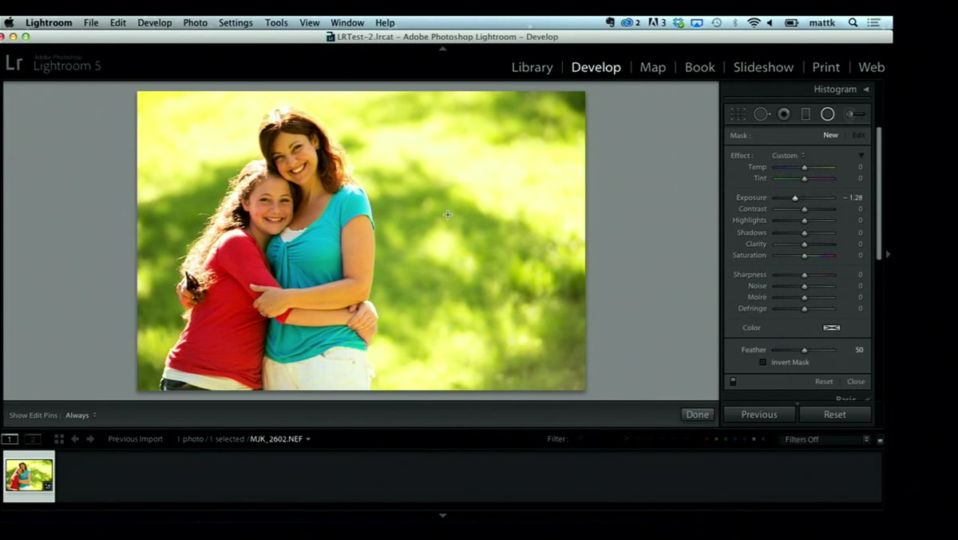Open the Slideshow module
The image size is (958, 540).
coord(763,67)
